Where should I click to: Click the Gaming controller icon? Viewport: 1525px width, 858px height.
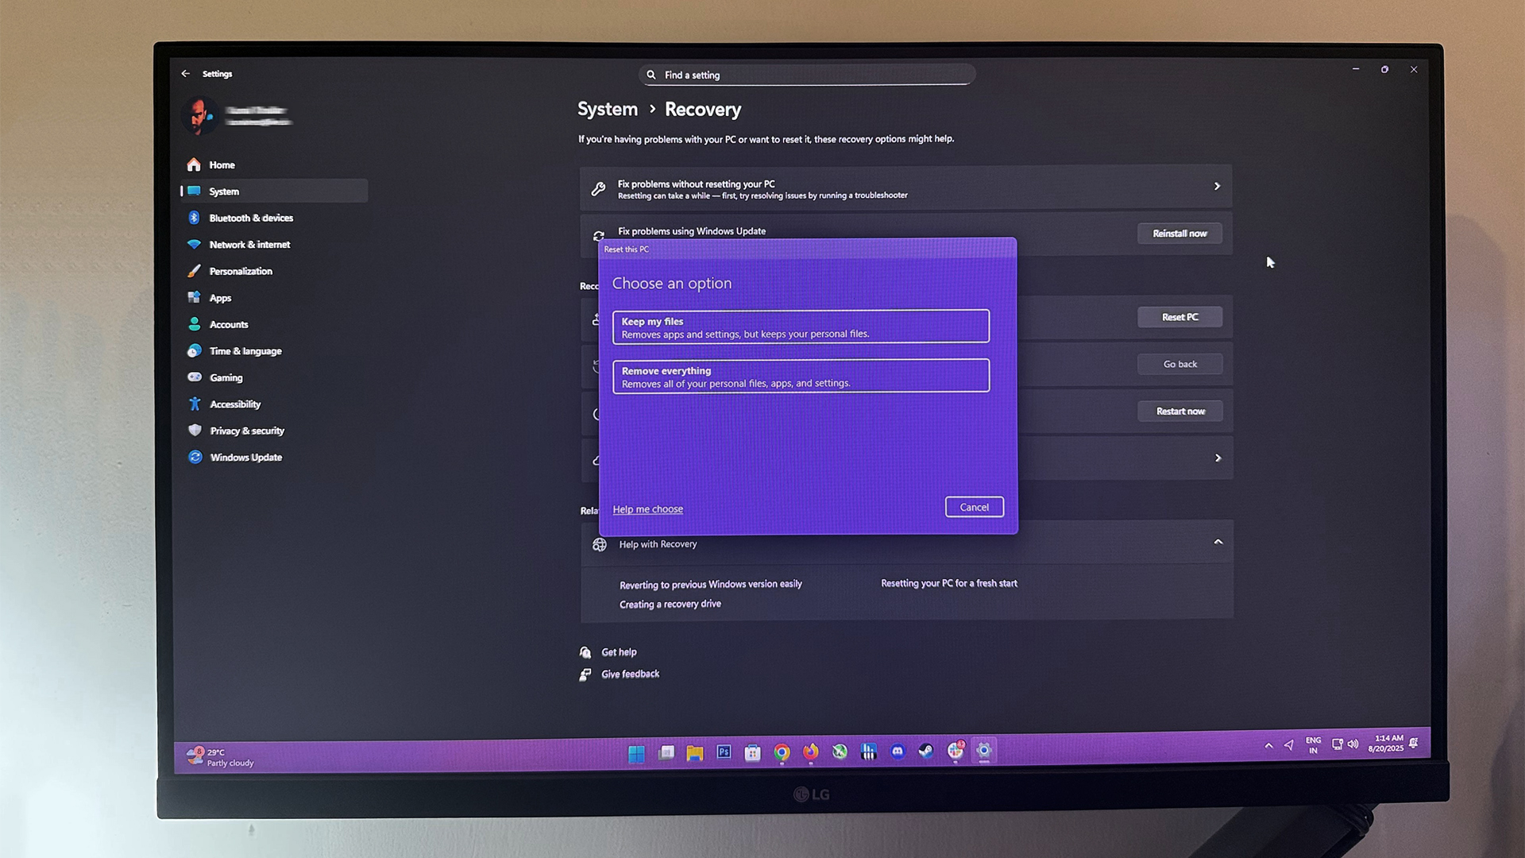(x=194, y=377)
